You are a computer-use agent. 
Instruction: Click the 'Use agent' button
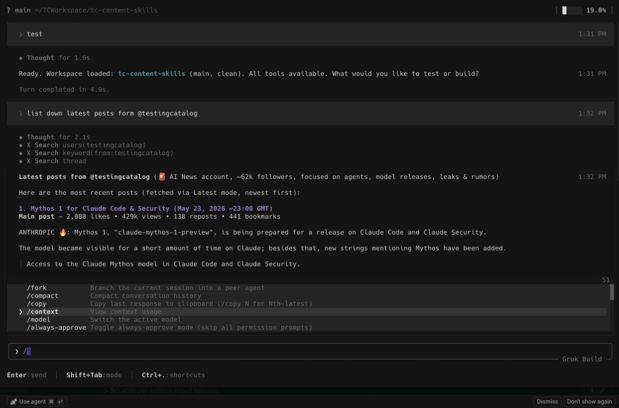click(37, 401)
